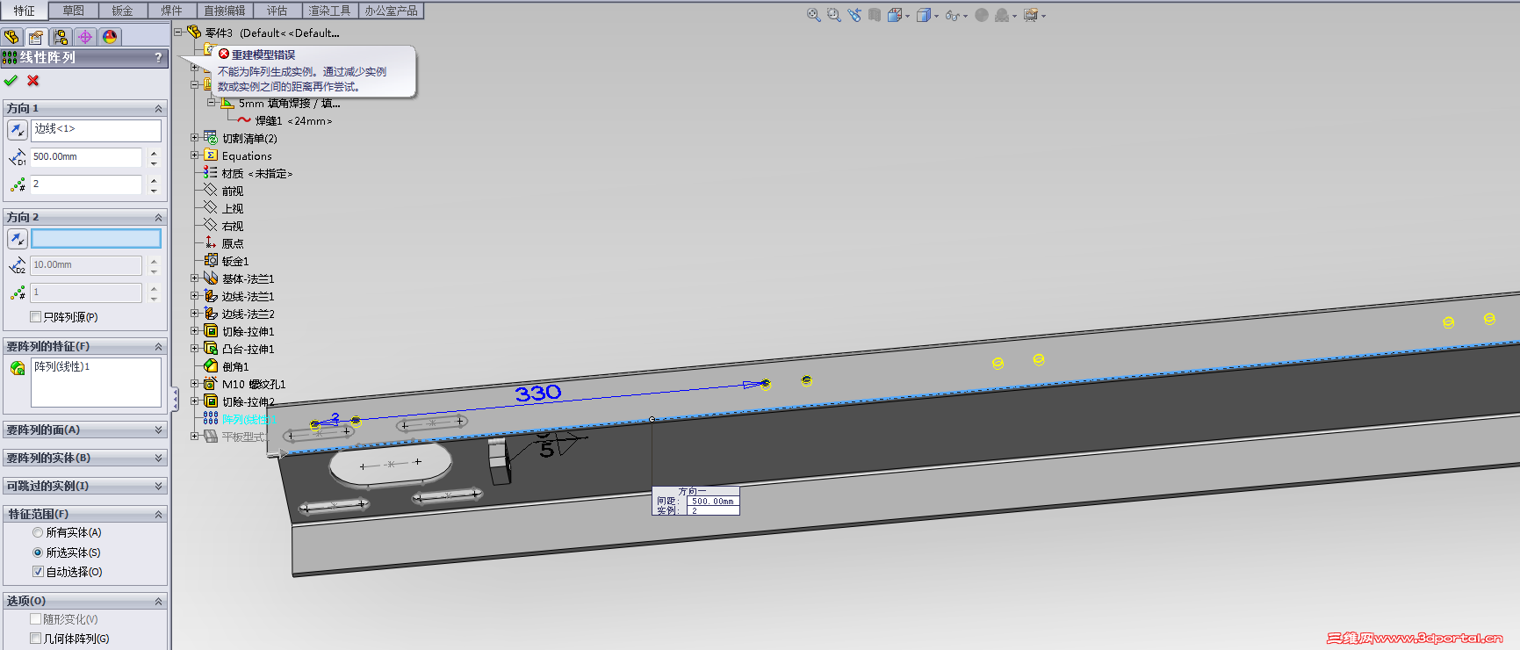Click Section View icon
This screenshot has width=1520, height=650.
[x=875, y=15]
